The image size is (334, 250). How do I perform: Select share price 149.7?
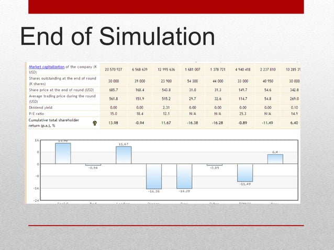tap(243, 90)
